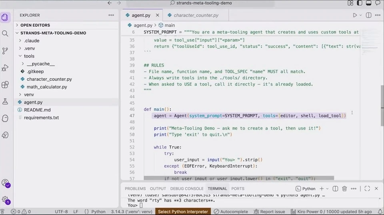Open the customize layout menu in title bar

coord(350,3)
